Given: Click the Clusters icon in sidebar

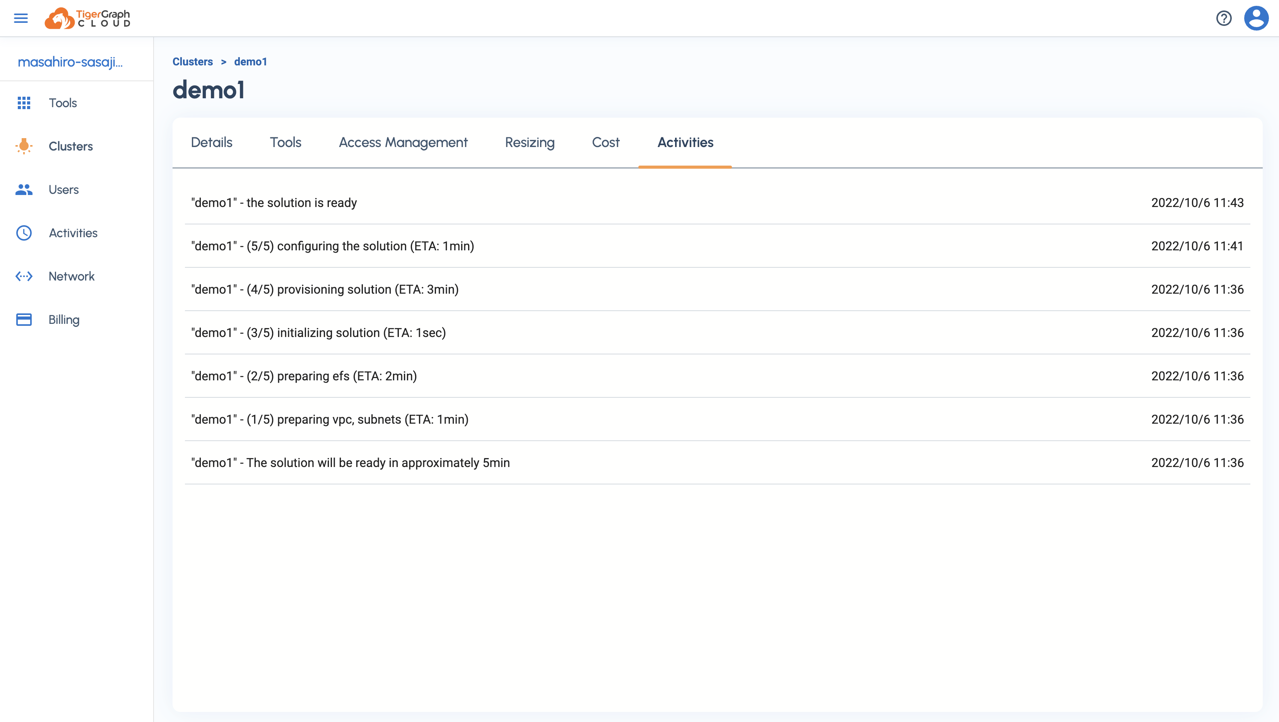Looking at the screenshot, I should point(24,146).
